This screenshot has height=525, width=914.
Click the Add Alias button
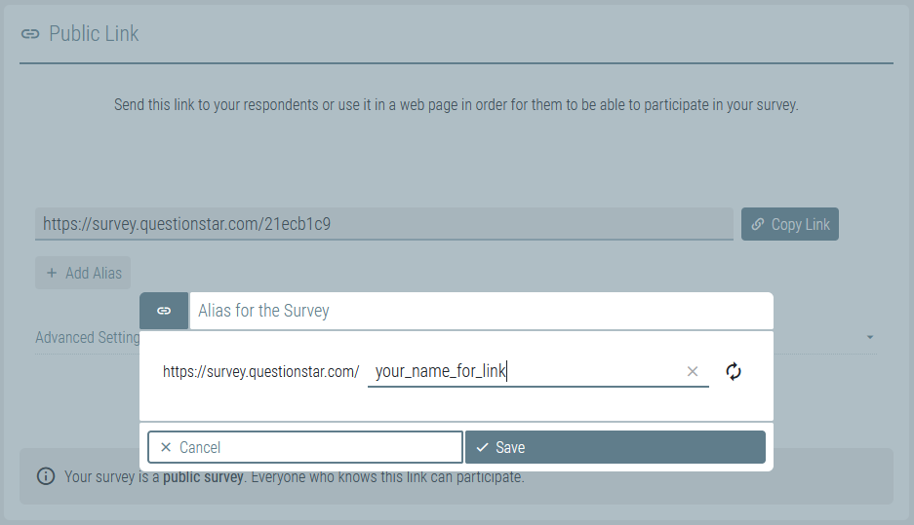(83, 273)
